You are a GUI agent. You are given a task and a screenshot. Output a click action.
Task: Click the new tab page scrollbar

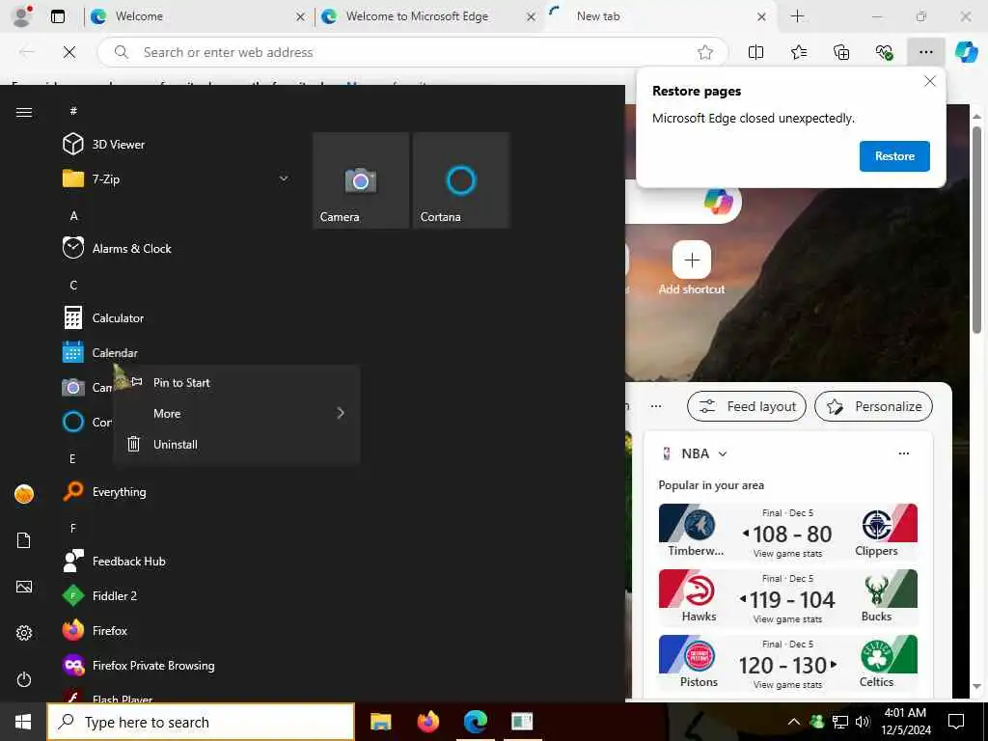pyautogui.click(x=976, y=230)
